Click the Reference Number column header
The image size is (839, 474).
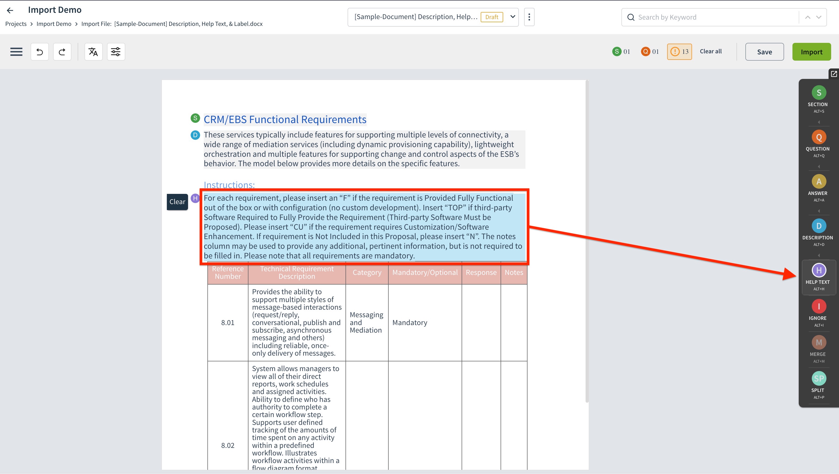click(x=228, y=273)
